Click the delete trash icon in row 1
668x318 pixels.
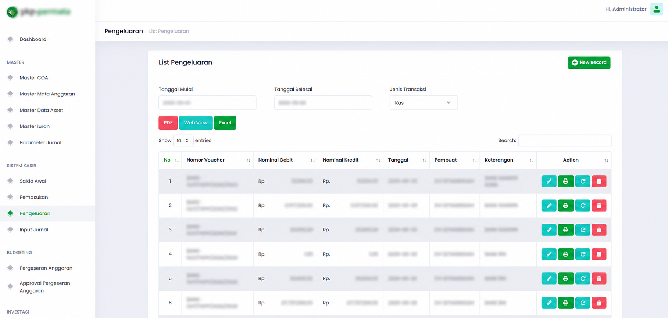point(599,181)
